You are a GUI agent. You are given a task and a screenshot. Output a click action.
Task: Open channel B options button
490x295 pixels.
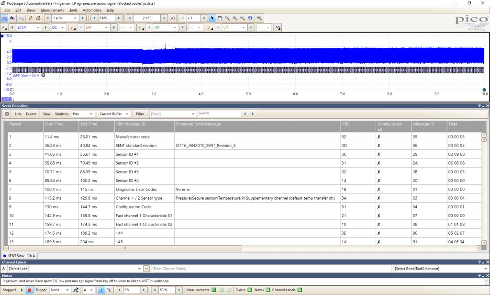click(x=73, y=27)
